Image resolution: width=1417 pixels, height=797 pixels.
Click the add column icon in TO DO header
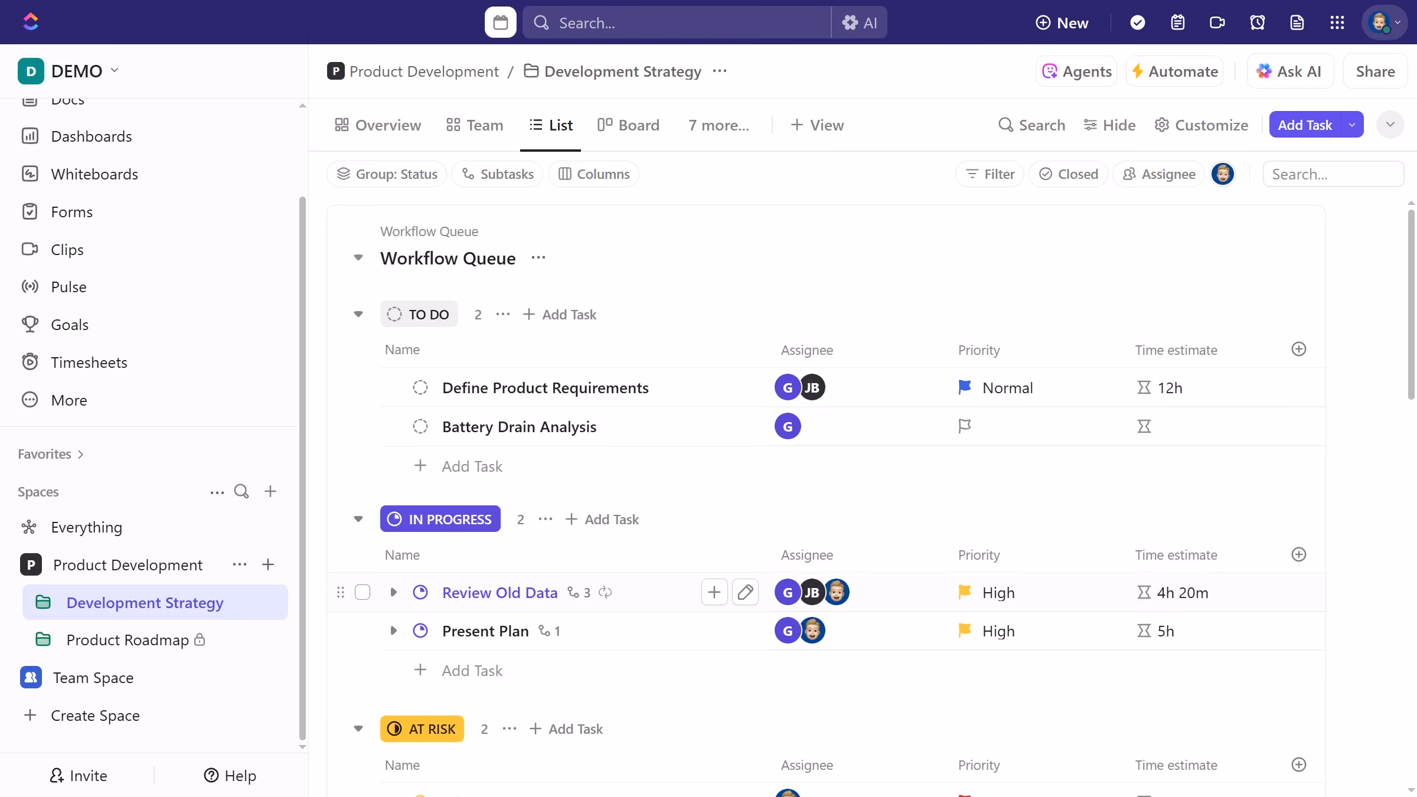1298,349
